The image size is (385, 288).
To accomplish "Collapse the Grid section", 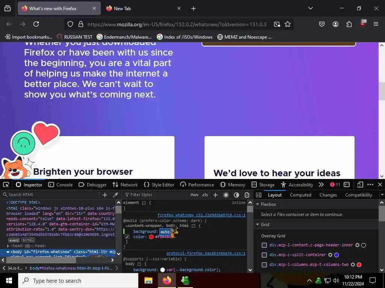I will tap(258, 224).
